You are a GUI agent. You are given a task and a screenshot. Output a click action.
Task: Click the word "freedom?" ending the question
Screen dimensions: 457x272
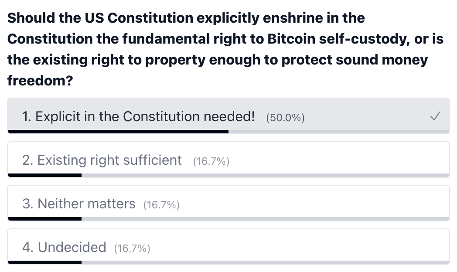pos(40,81)
